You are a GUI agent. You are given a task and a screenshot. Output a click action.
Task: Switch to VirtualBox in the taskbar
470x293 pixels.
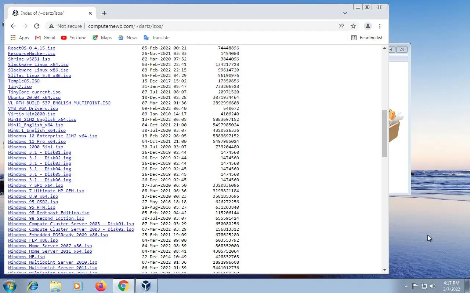[146, 286]
